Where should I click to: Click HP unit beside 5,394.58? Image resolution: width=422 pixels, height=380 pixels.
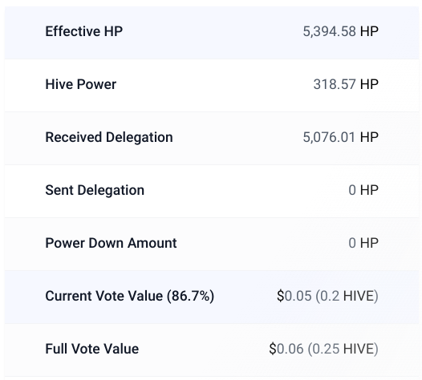click(369, 31)
